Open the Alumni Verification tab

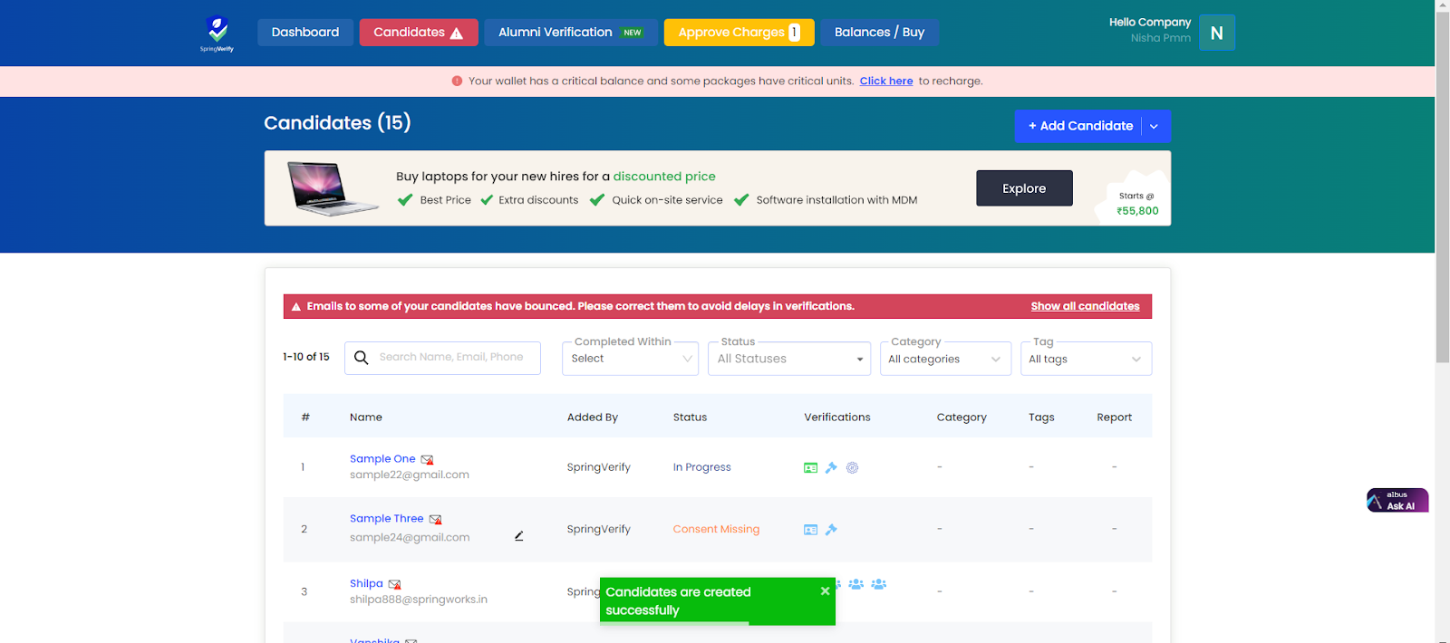(x=571, y=33)
